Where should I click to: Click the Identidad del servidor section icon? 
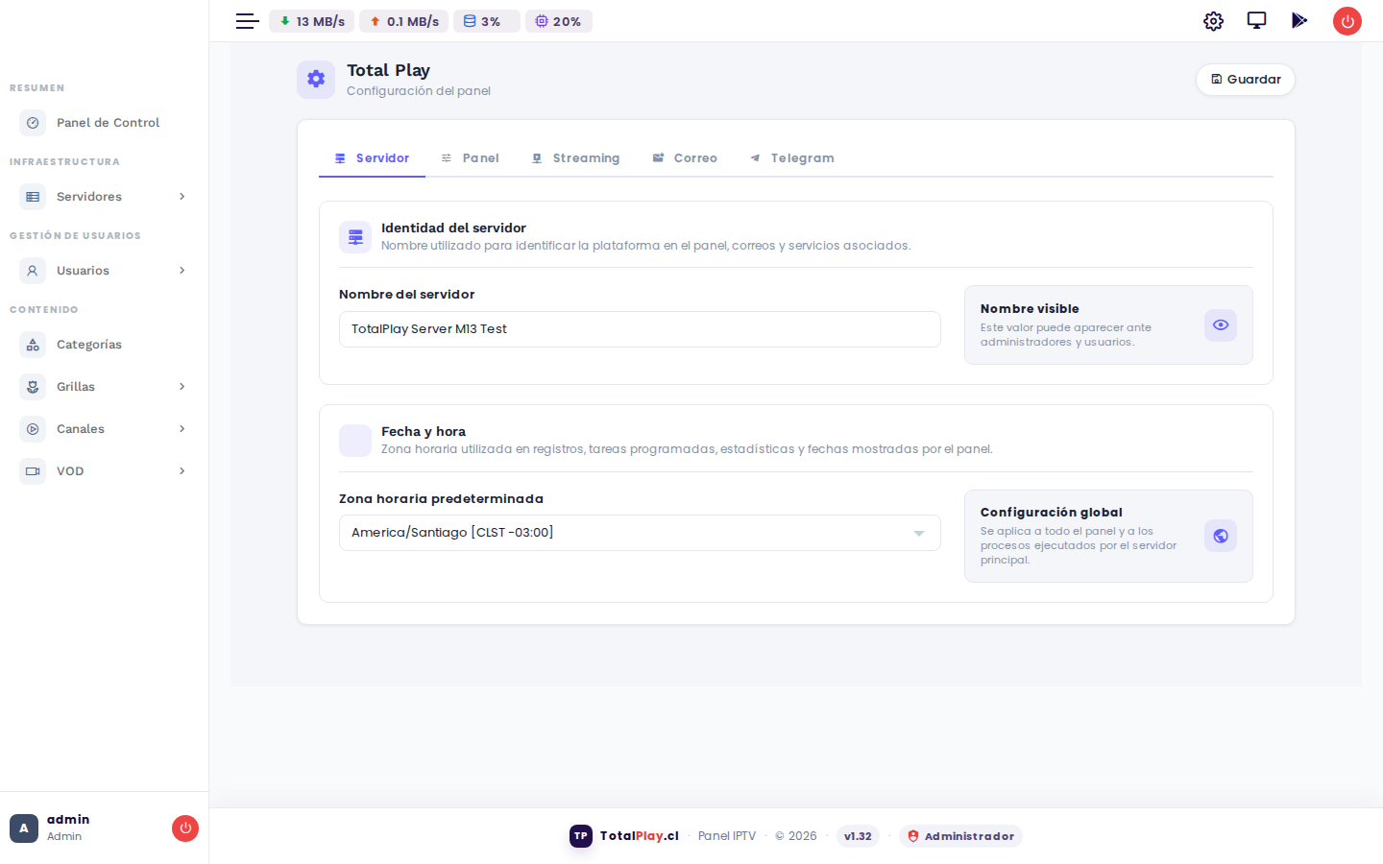[x=355, y=237]
